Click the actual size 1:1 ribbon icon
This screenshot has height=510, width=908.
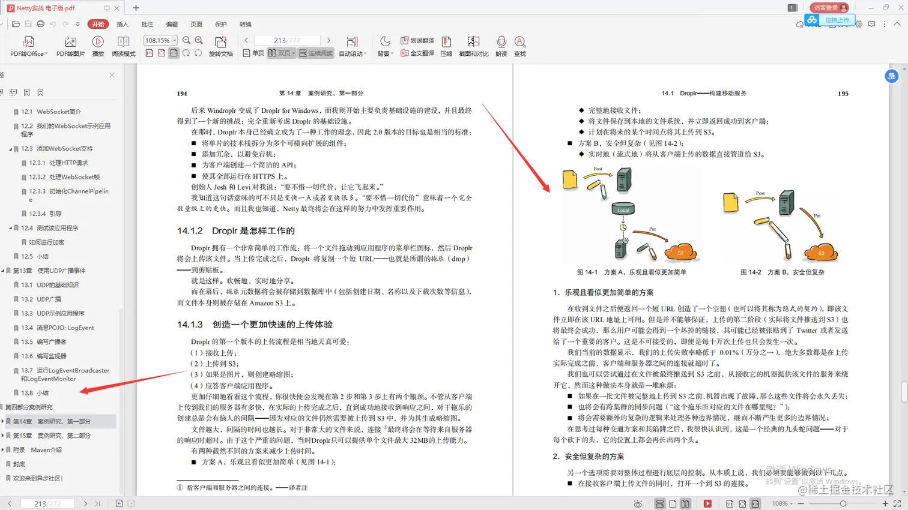coord(150,53)
